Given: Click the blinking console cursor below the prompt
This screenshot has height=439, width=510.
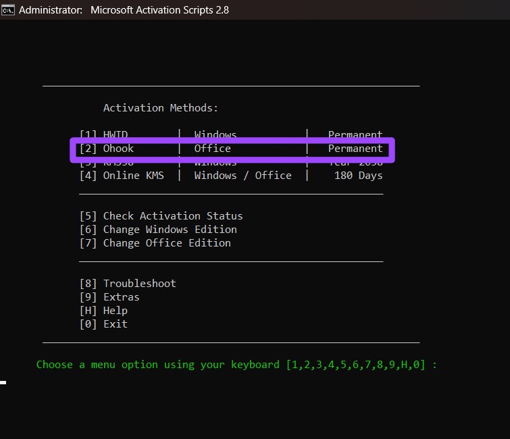Looking at the screenshot, I should tap(3, 383).
